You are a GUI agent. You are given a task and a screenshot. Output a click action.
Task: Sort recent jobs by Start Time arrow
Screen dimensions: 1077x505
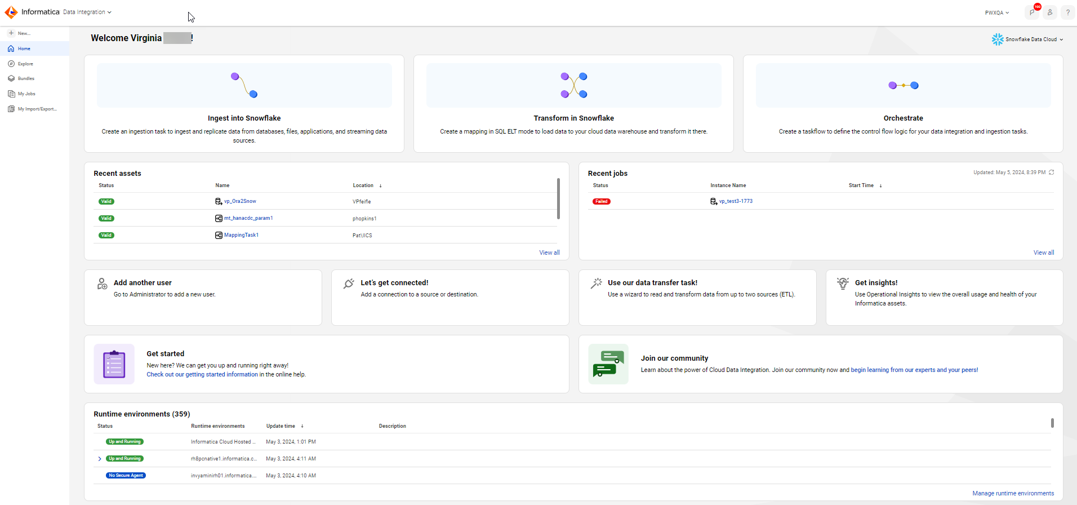[880, 185]
